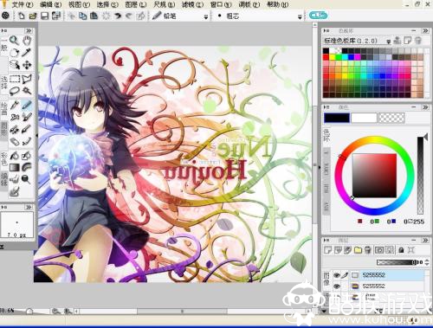
Task: Click the Paste toolbar icon
Action: click(94, 16)
